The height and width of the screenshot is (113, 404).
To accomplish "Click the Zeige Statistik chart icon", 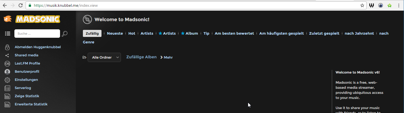I will tap(7, 96).
